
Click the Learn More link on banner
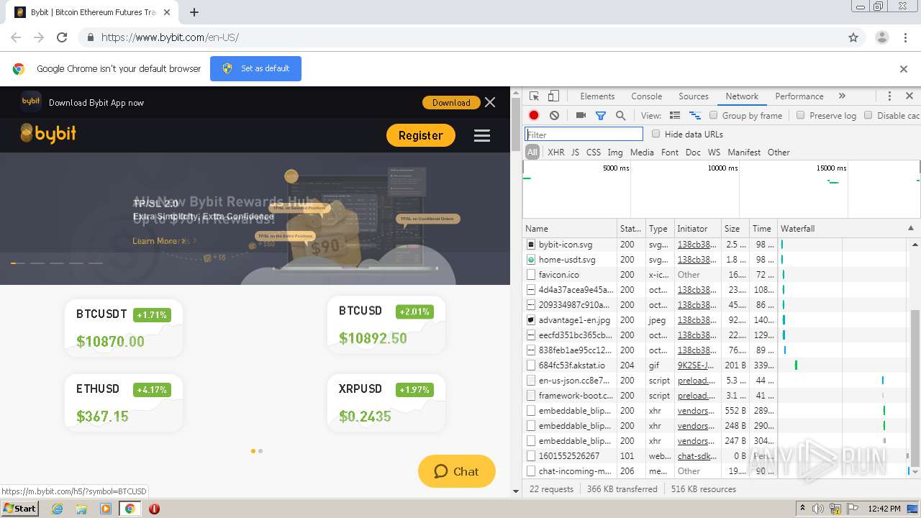pyautogui.click(x=159, y=241)
